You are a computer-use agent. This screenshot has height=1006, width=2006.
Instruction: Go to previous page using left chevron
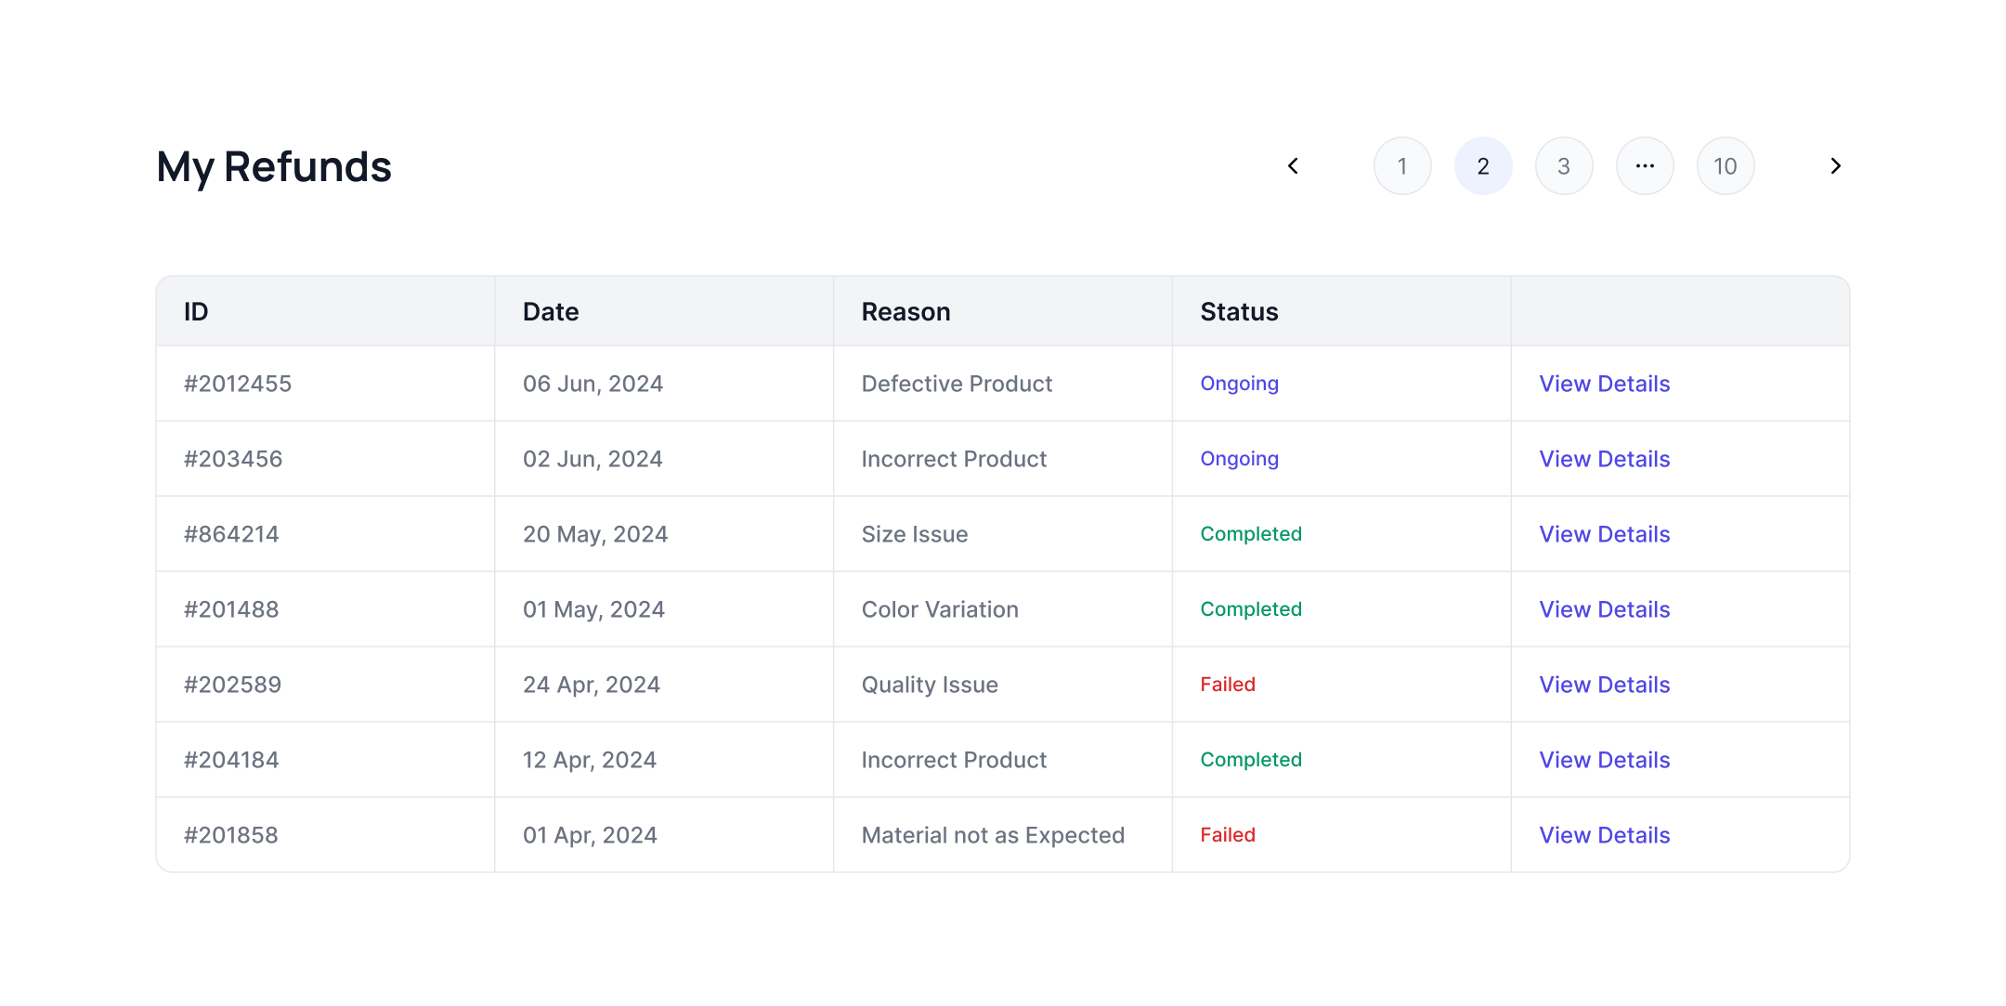pyautogui.click(x=1293, y=166)
